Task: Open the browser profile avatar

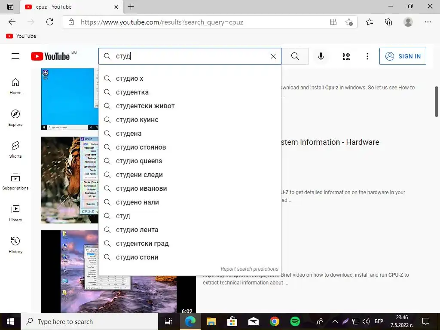Action: (408, 22)
